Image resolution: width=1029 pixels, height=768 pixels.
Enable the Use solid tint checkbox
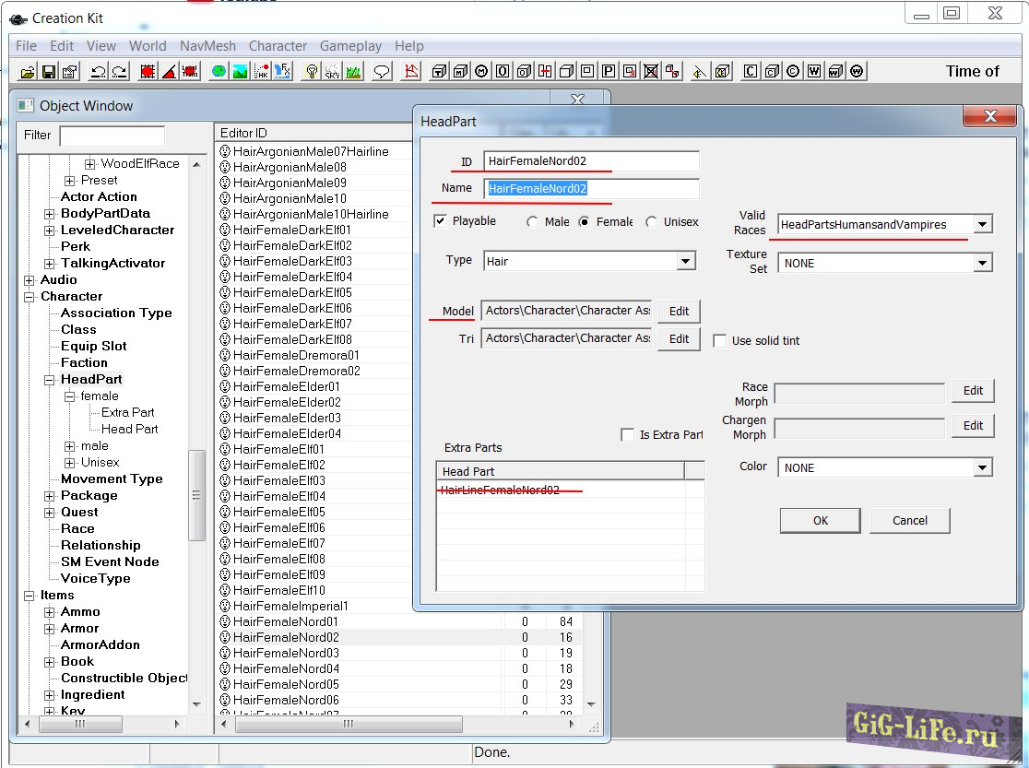coord(719,341)
